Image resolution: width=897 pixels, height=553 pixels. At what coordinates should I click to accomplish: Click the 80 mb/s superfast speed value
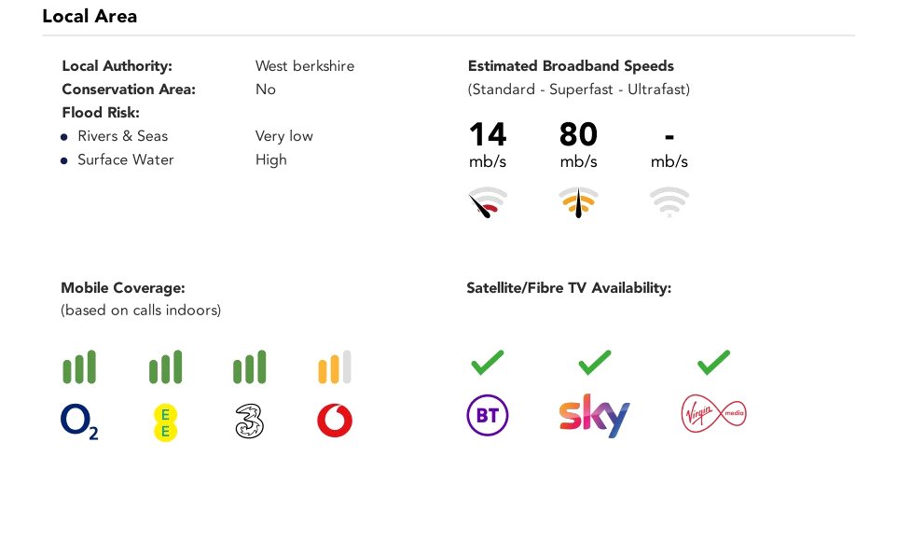coord(578,135)
